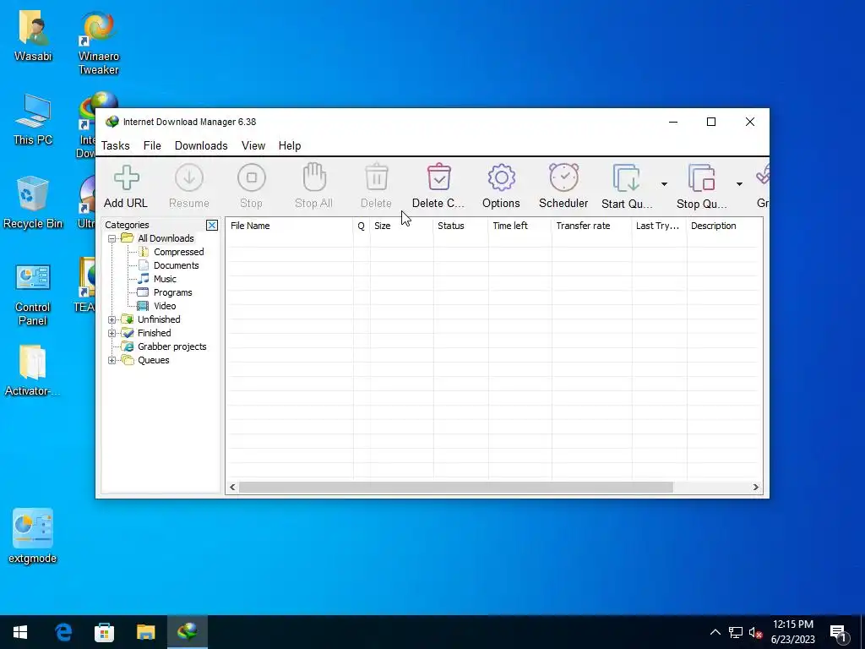Open Options gear icon

pyautogui.click(x=501, y=177)
